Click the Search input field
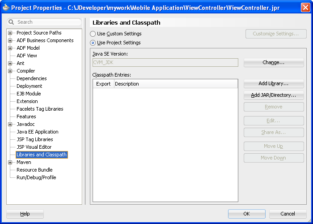This screenshot has height=224, width=313. pos(44,22)
